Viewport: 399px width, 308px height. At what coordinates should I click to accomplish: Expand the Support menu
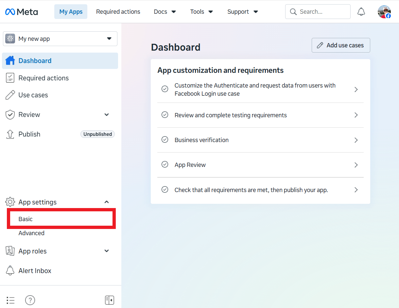click(243, 12)
